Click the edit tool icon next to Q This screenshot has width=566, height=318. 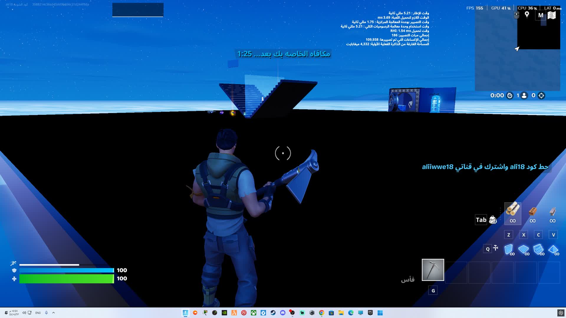click(x=496, y=248)
